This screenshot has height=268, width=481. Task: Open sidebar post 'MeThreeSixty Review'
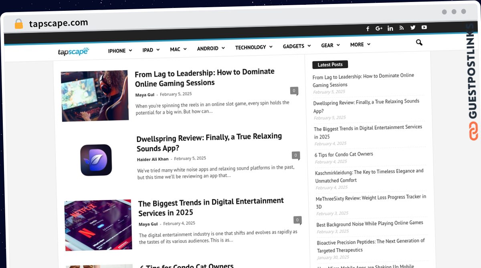click(x=371, y=202)
